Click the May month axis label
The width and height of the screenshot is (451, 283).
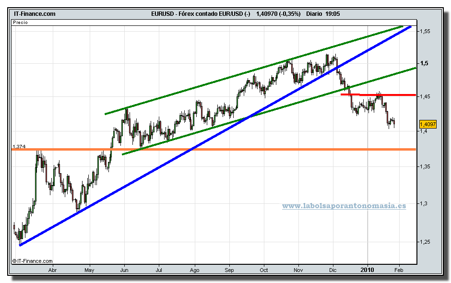tap(89, 270)
